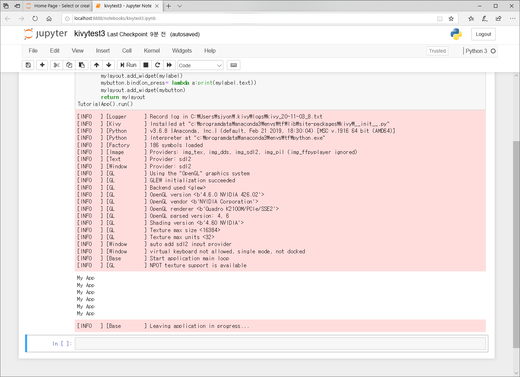Go to browser home page

pyautogui.click(x=49, y=18)
